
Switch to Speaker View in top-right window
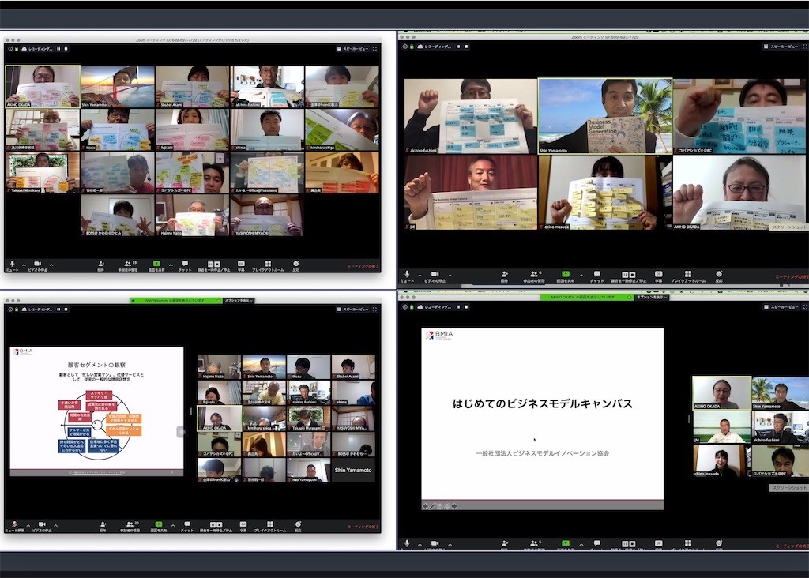click(x=780, y=47)
